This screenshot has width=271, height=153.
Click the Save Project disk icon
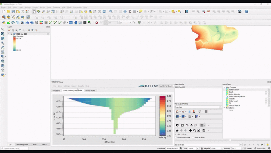tap(13, 12)
